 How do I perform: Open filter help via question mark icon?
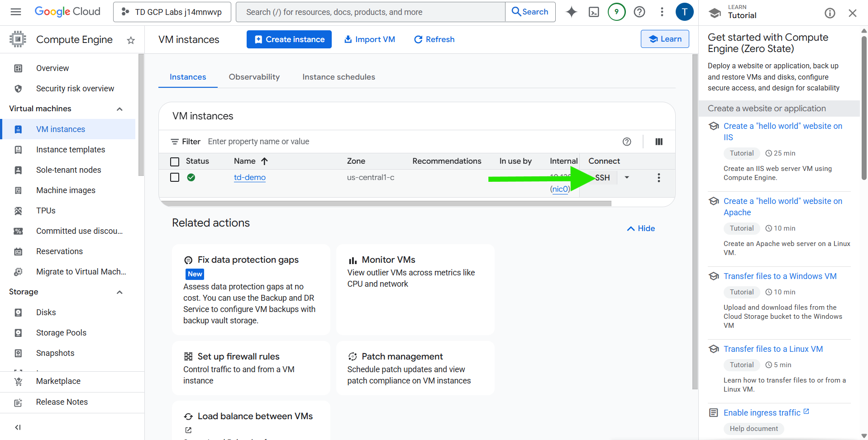[627, 142]
